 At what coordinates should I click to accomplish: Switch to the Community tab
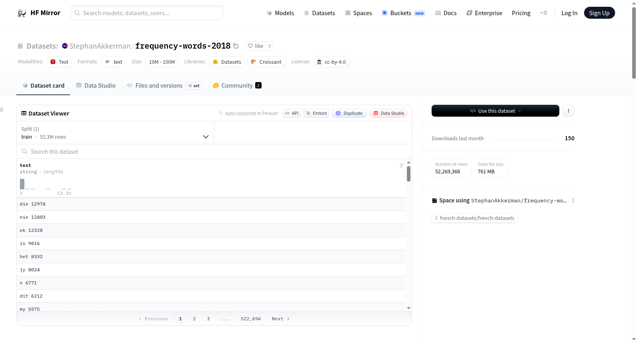[237, 85]
